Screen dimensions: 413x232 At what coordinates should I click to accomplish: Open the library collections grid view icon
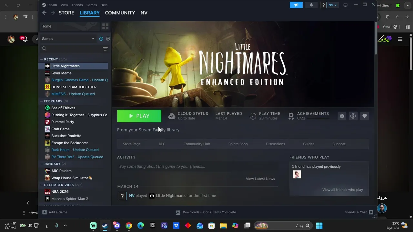click(105, 26)
